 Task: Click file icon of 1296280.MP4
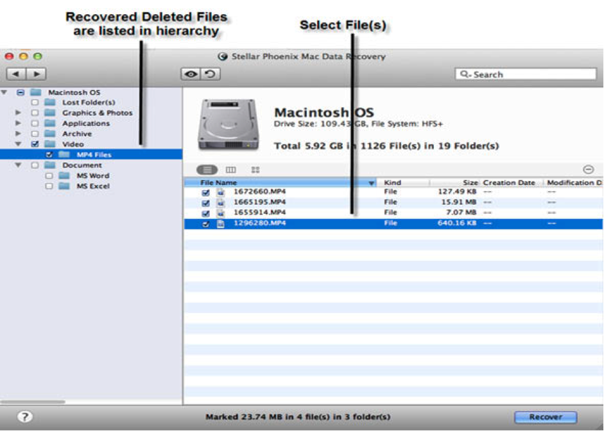click(221, 224)
